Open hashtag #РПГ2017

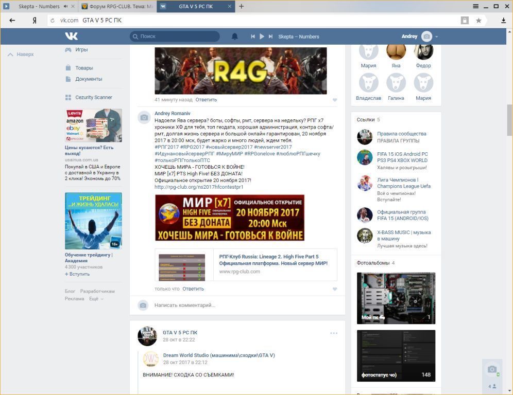[x=166, y=147]
